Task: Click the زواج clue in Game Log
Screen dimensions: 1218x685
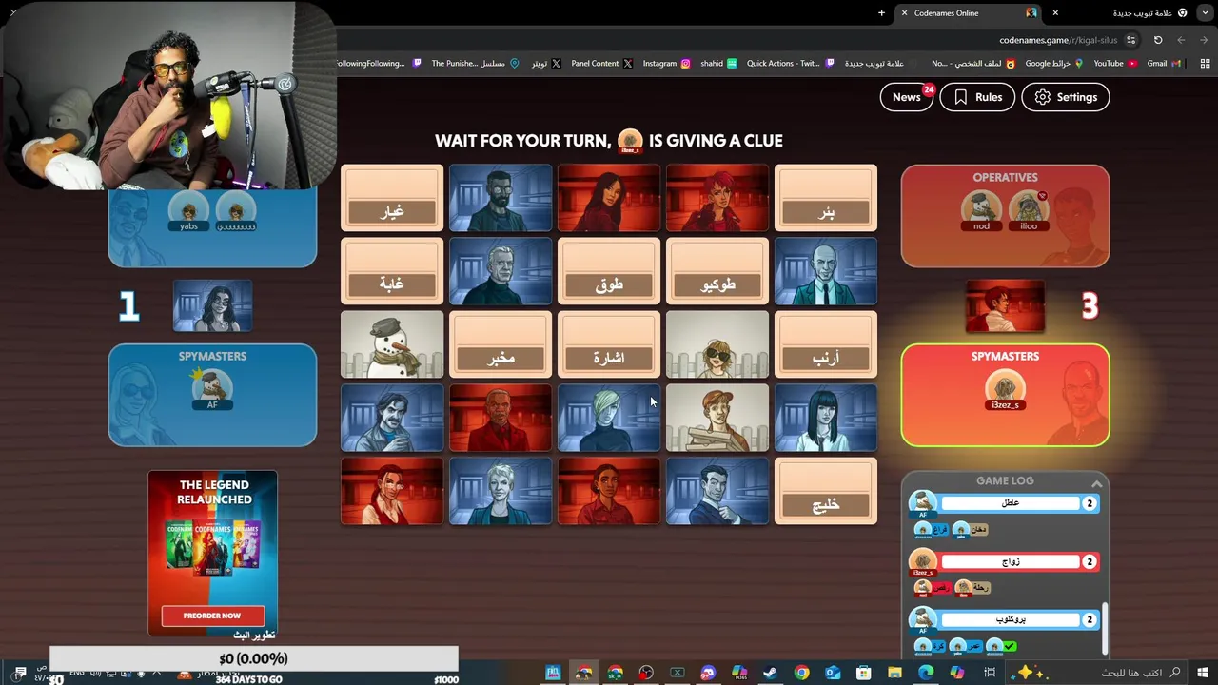Action: tap(1011, 562)
